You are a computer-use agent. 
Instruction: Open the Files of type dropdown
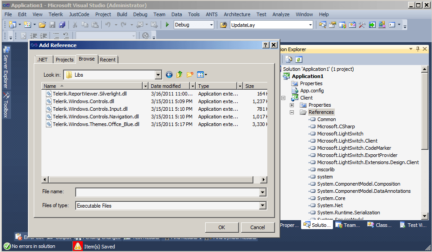point(262,205)
